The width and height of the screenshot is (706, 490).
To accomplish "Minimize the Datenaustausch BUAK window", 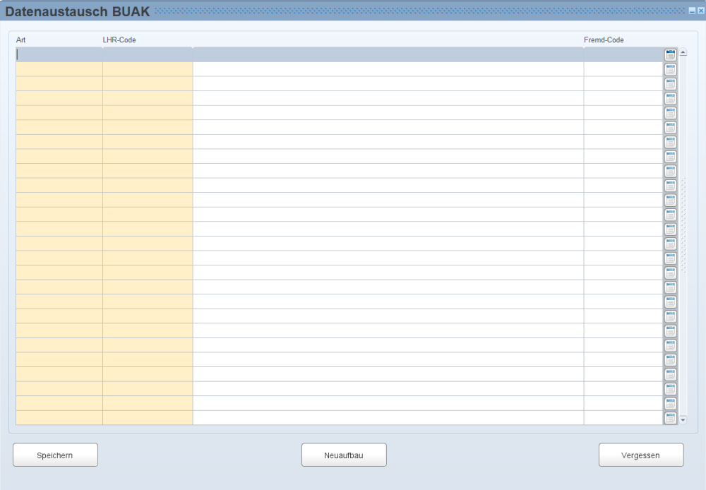I will (692, 11).
